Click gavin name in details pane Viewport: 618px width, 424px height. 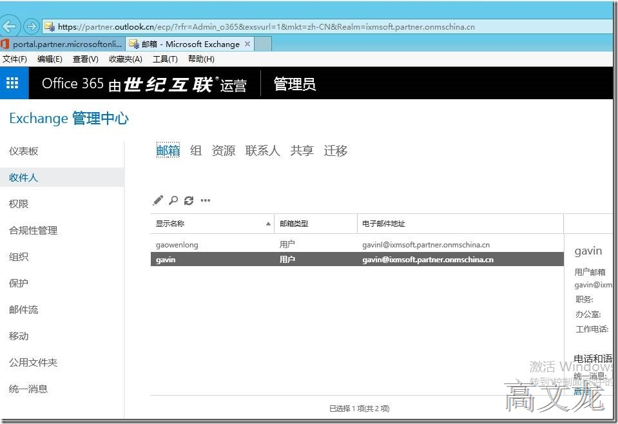588,251
